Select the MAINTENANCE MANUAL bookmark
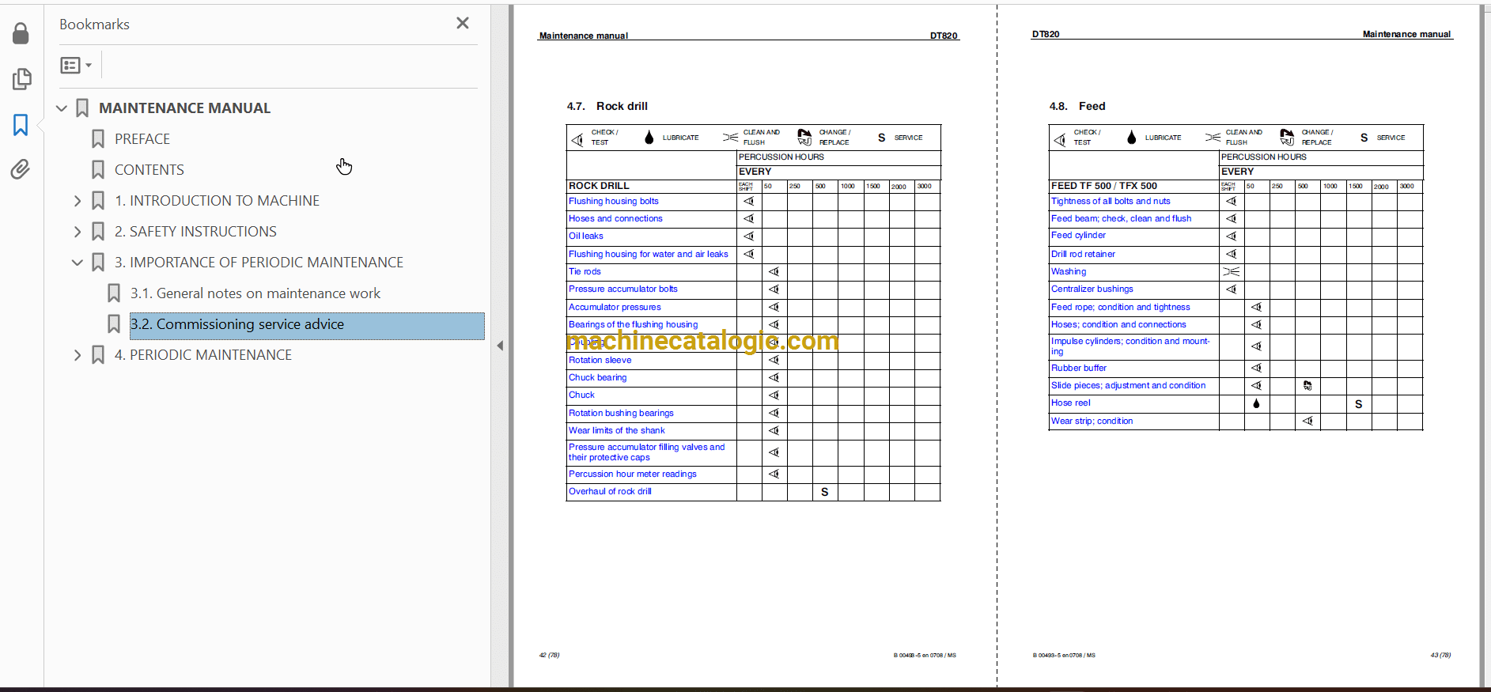This screenshot has width=1491, height=692. pyautogui.click(x=184, y=108)
